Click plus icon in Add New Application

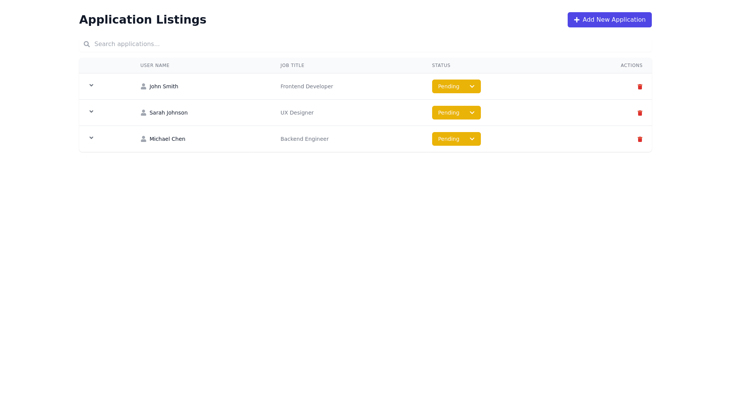pos(577,20)
